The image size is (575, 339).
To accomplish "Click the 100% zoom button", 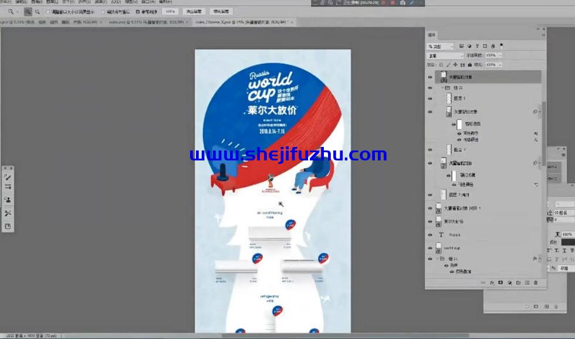I will [170, 11].
